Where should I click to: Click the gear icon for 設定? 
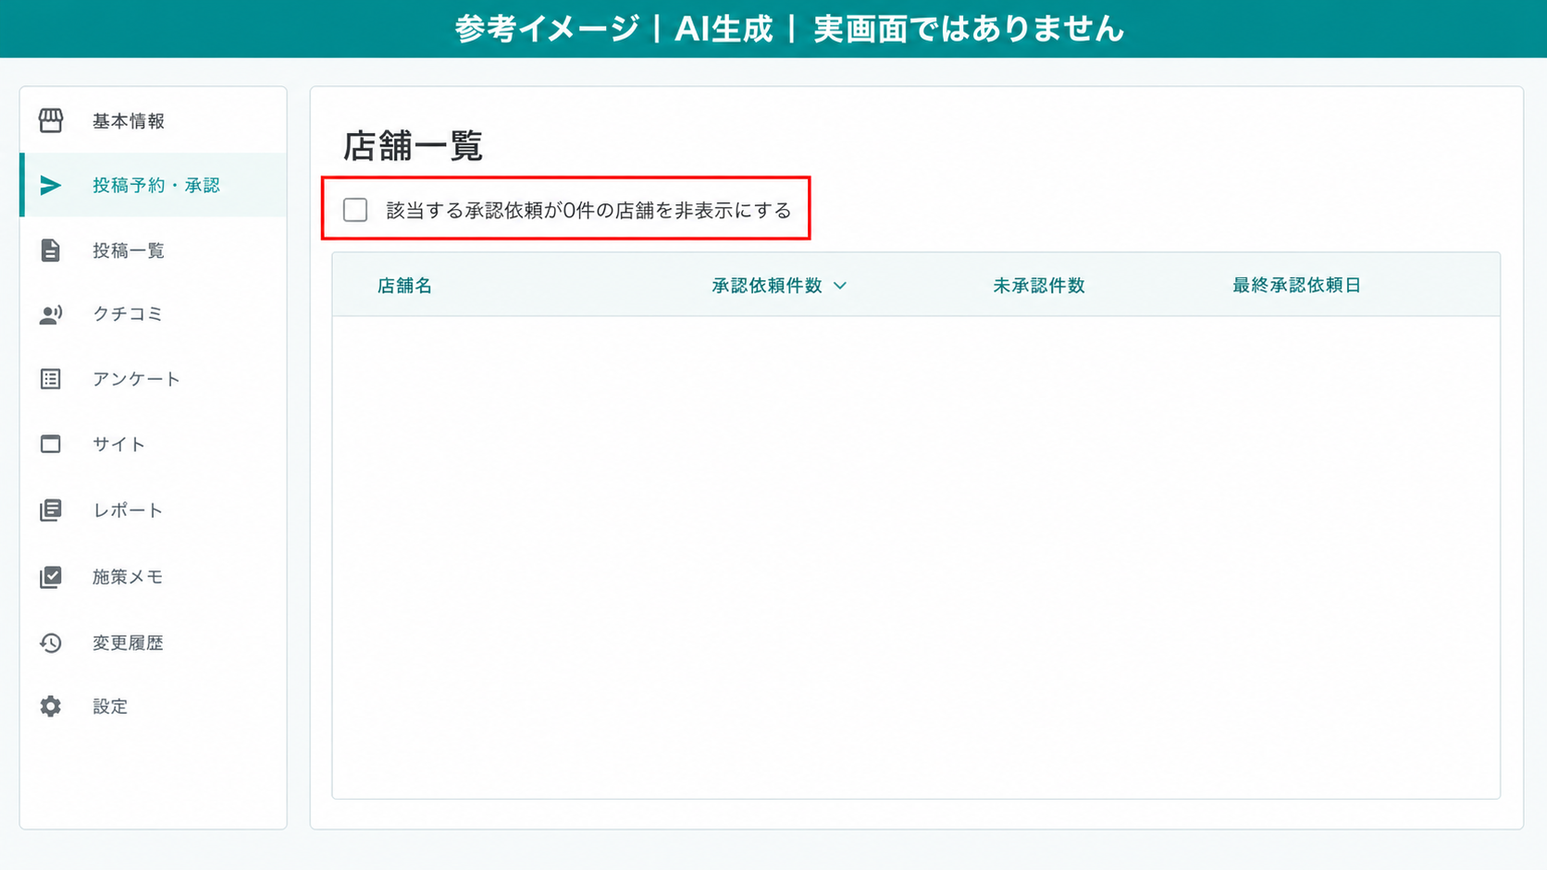[51, 706]
